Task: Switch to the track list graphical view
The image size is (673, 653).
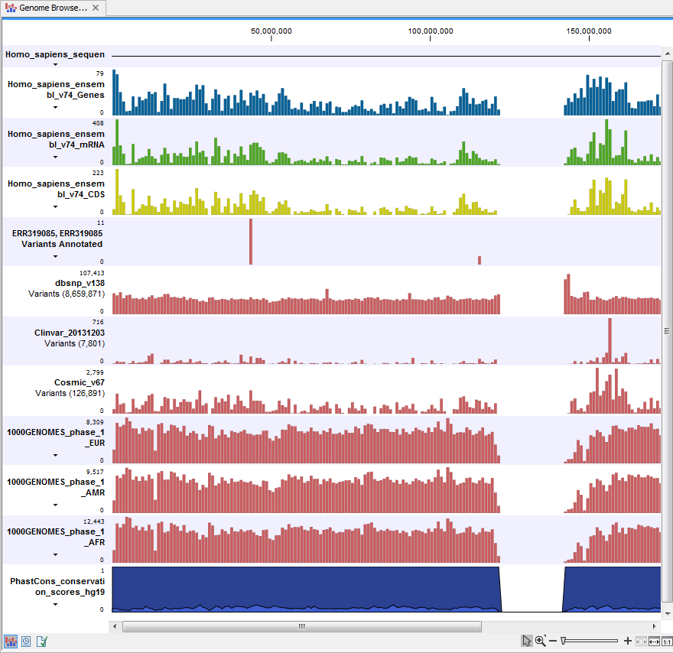Action: [11, 641]
